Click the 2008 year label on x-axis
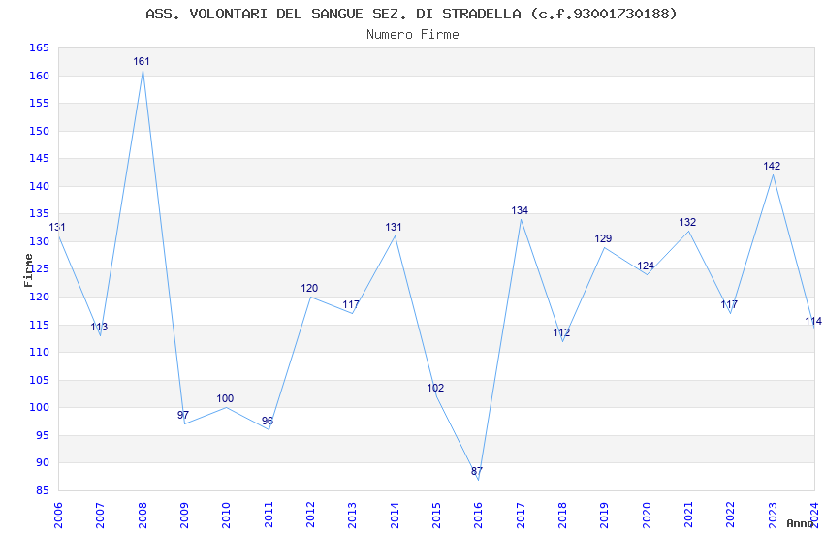This screenshot has width=824, height=533. coord(143,516)
